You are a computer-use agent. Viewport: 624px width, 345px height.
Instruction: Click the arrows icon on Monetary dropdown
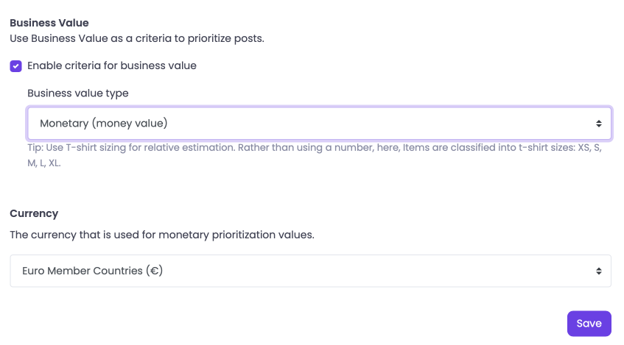click(x=599, y=123)
